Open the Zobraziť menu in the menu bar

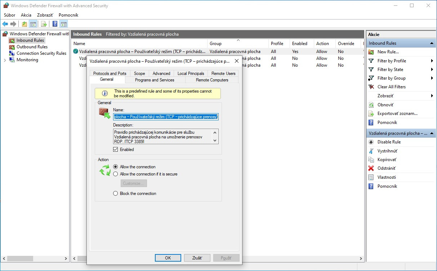45,15
